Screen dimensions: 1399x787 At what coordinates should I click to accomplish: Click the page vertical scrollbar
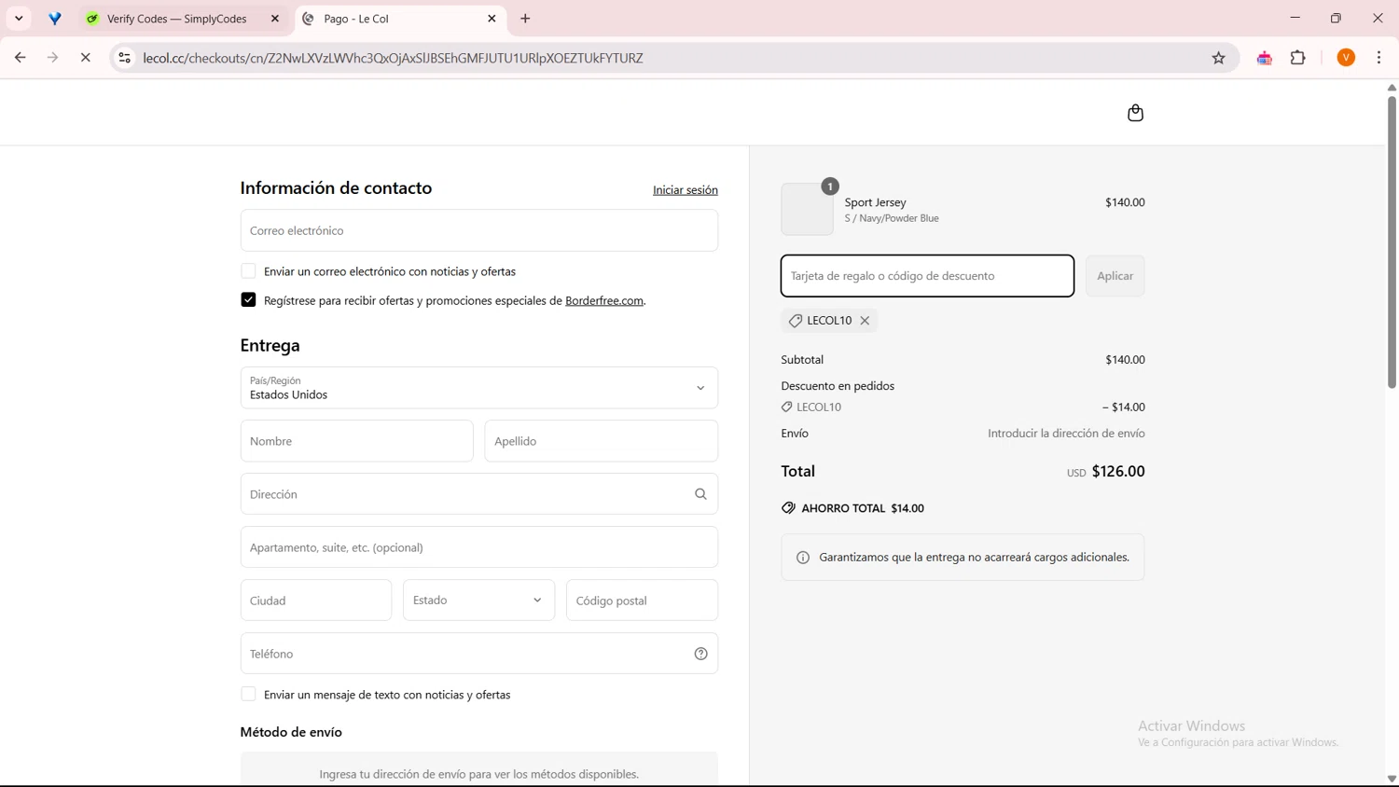1392,242
